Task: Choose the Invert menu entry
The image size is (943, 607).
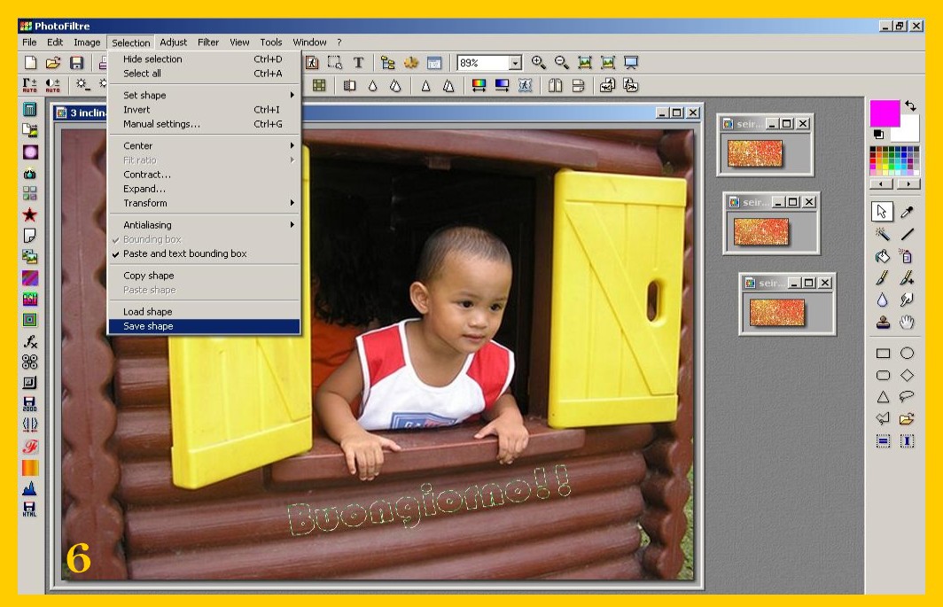Action: click(x=136, y=110)
